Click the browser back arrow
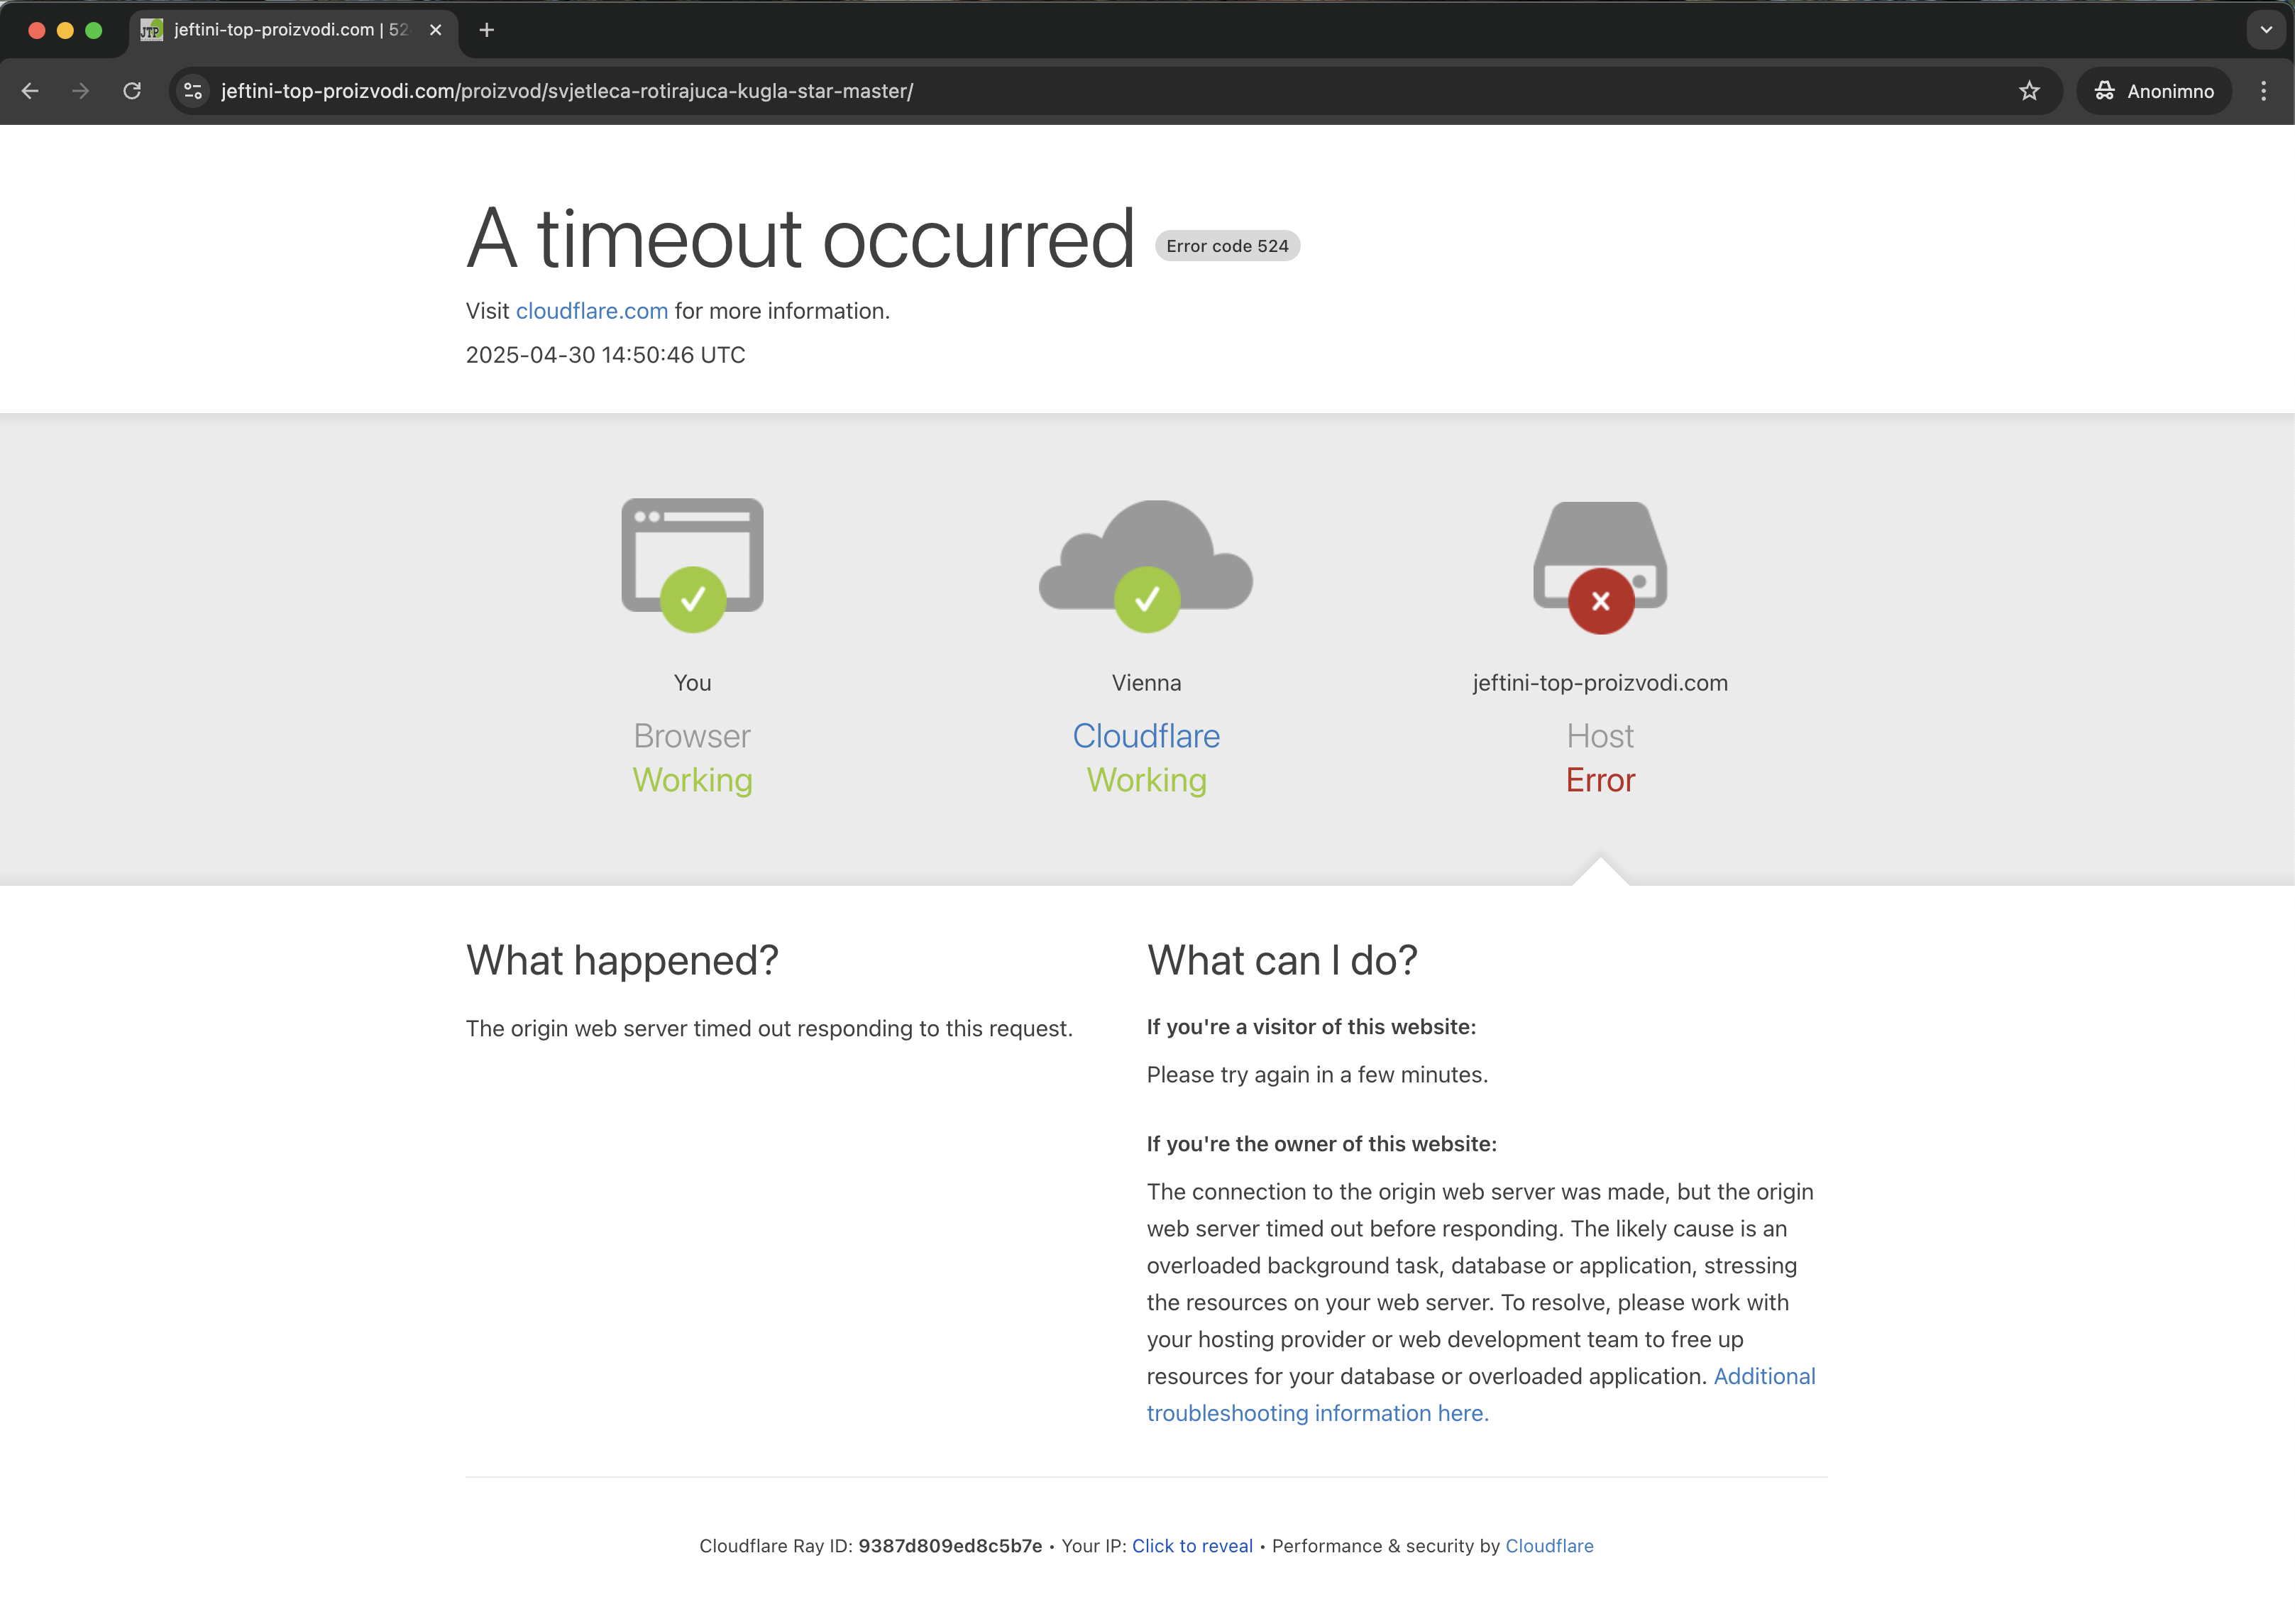 [x=30, y=91]
